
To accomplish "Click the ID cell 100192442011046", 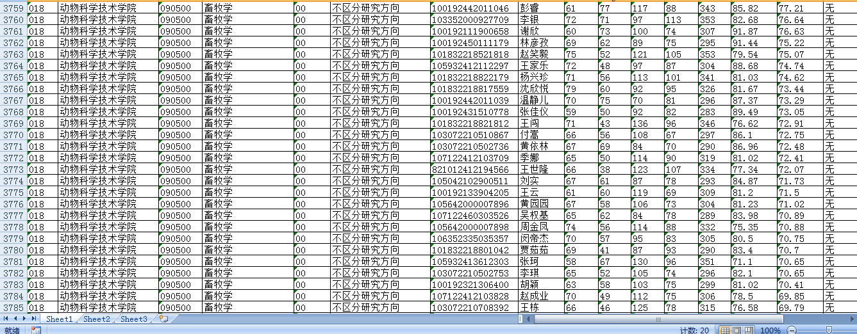I will click(x=474, y=8).
